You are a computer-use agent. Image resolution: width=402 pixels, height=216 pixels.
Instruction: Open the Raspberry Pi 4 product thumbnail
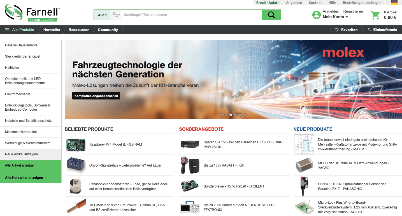(x=76, y=145)
